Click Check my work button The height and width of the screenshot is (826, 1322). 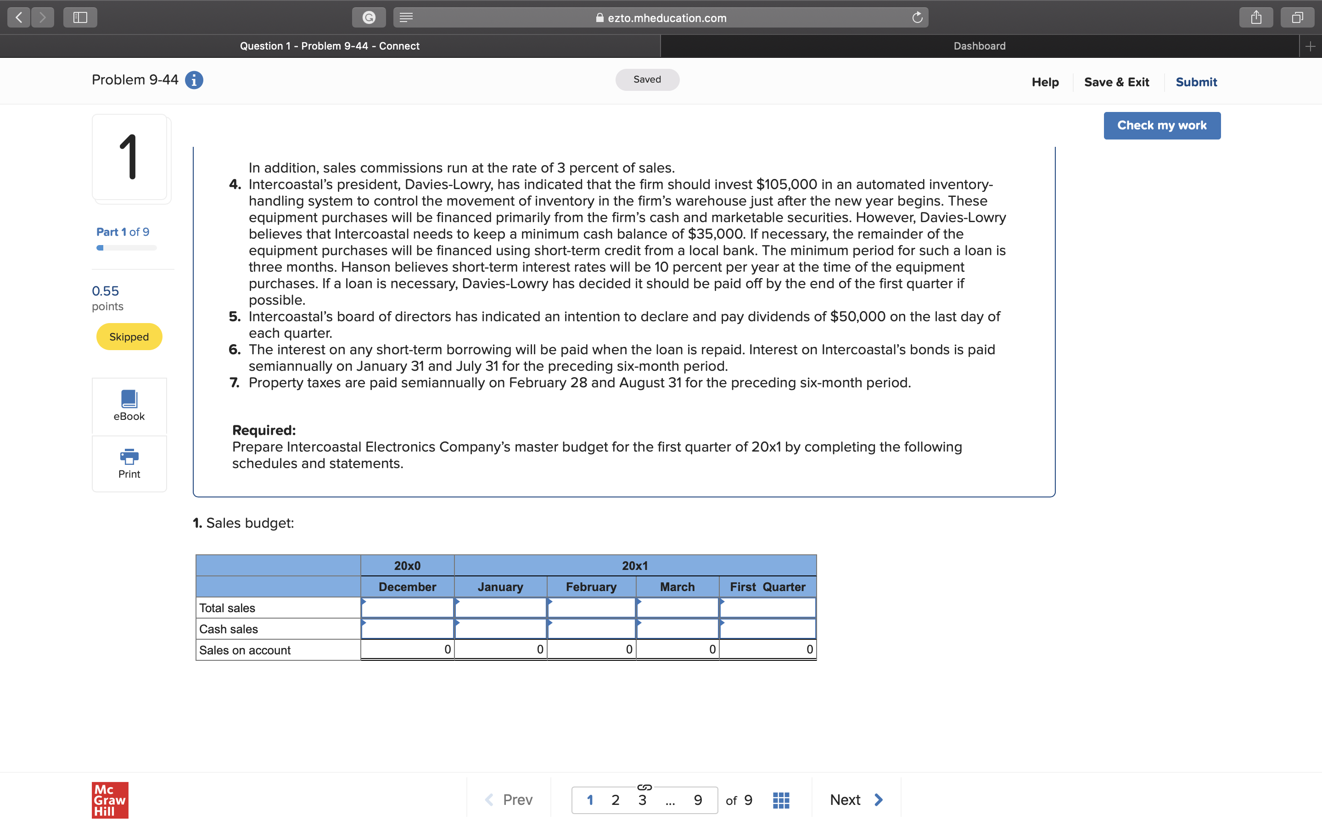tap(1161, 126)
